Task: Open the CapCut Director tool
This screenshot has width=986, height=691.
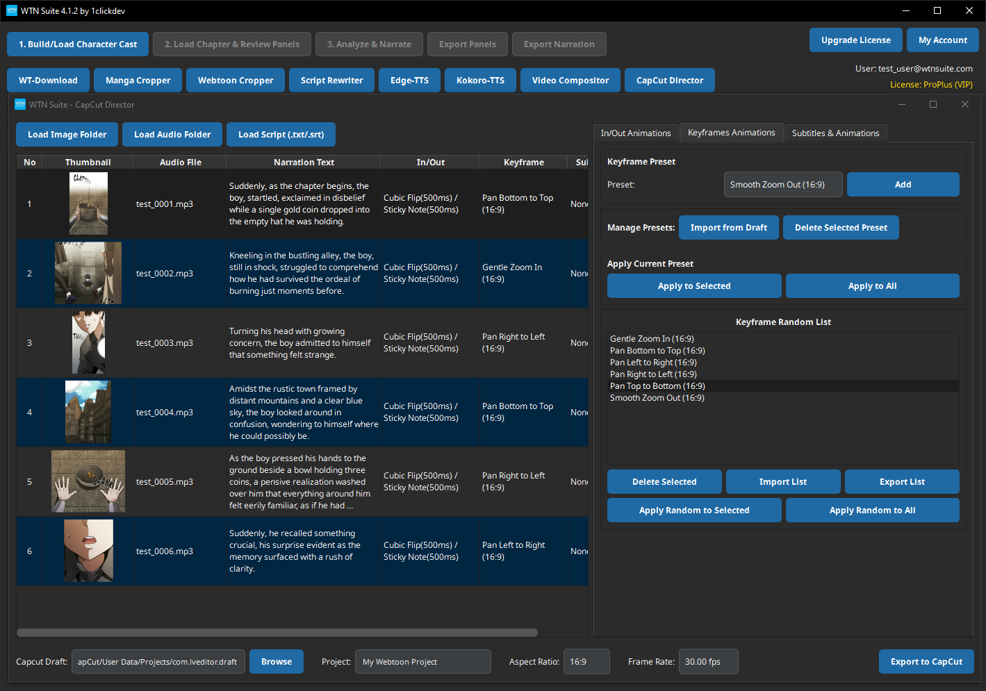Action: point(669,80)
